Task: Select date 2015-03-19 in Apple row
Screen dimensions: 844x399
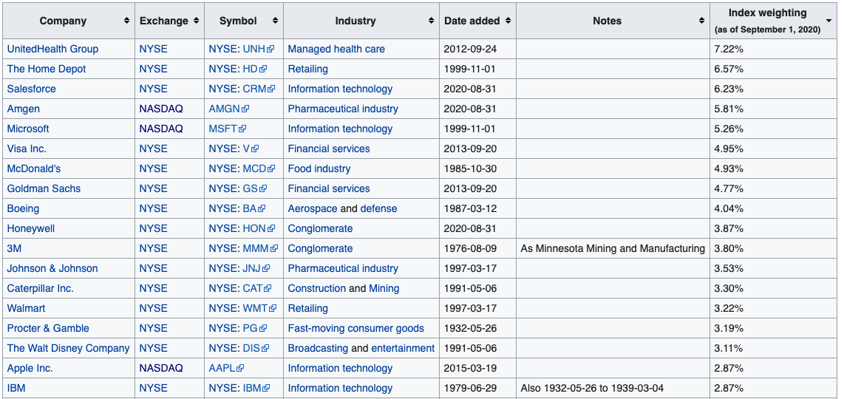Action: point(470,368)
